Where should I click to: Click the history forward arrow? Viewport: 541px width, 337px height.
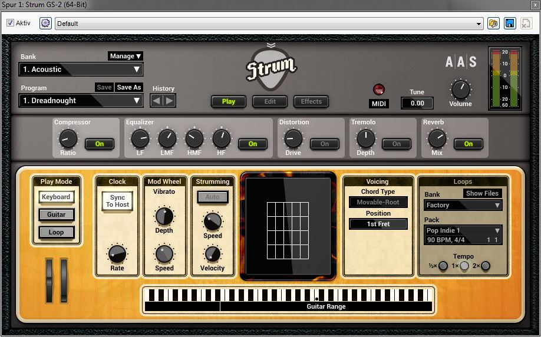[169, 101]
